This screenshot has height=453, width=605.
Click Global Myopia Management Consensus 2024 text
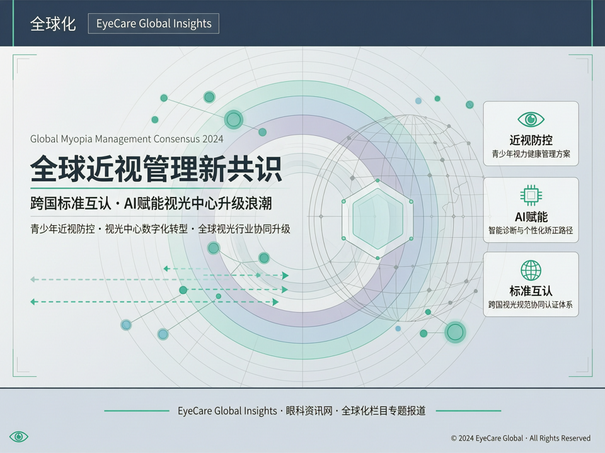click(127, 139)
